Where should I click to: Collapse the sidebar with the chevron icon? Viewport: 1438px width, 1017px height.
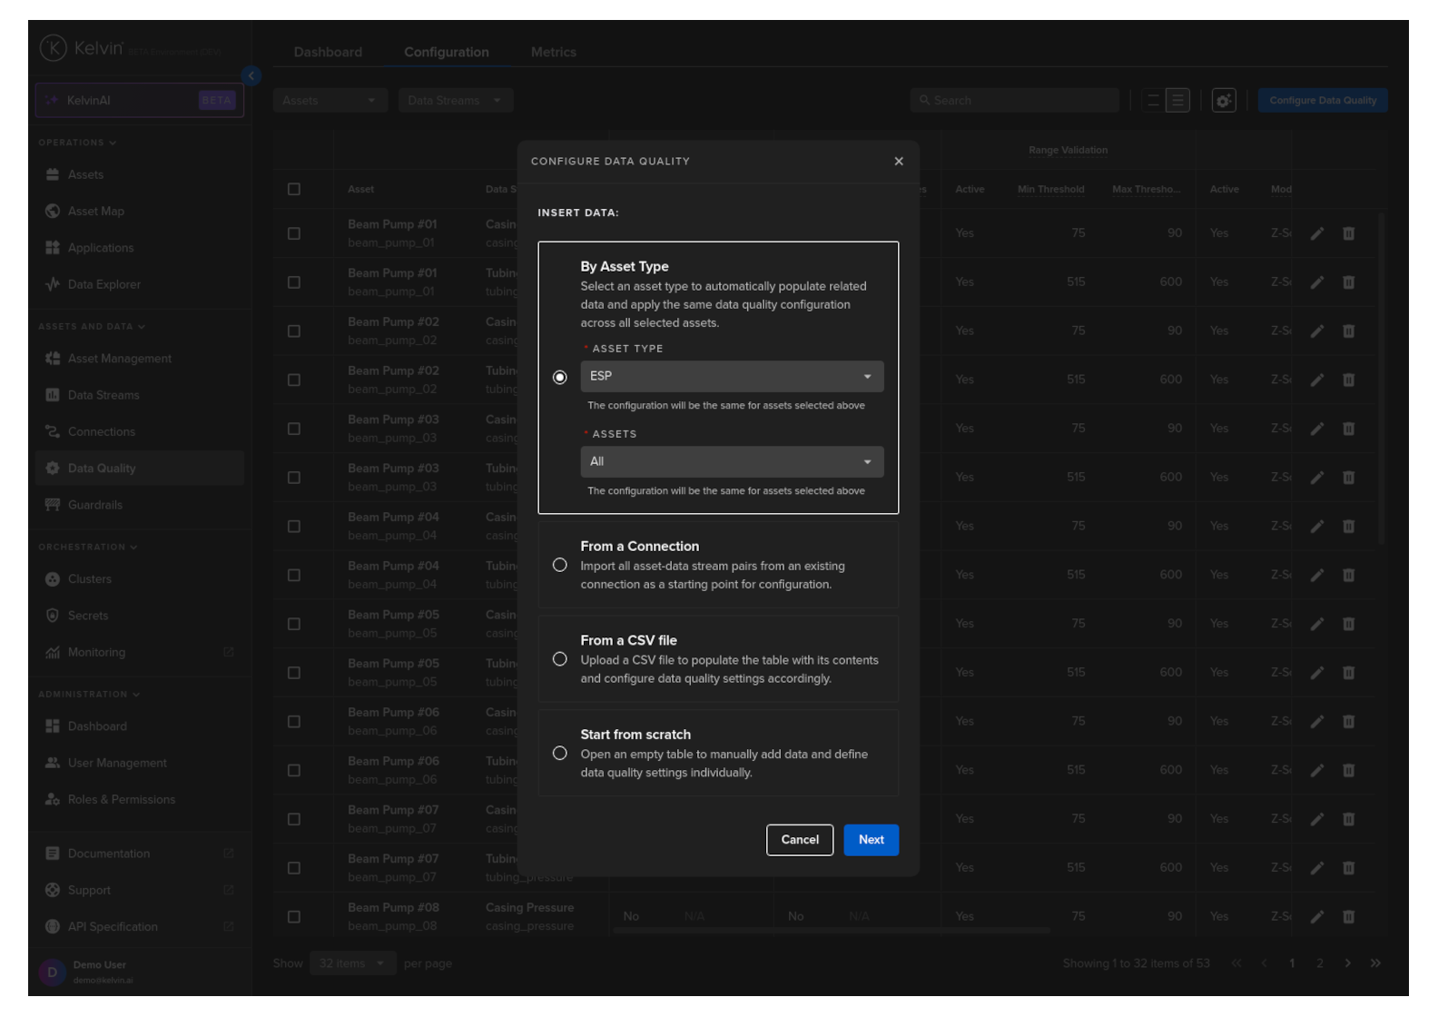251,76
